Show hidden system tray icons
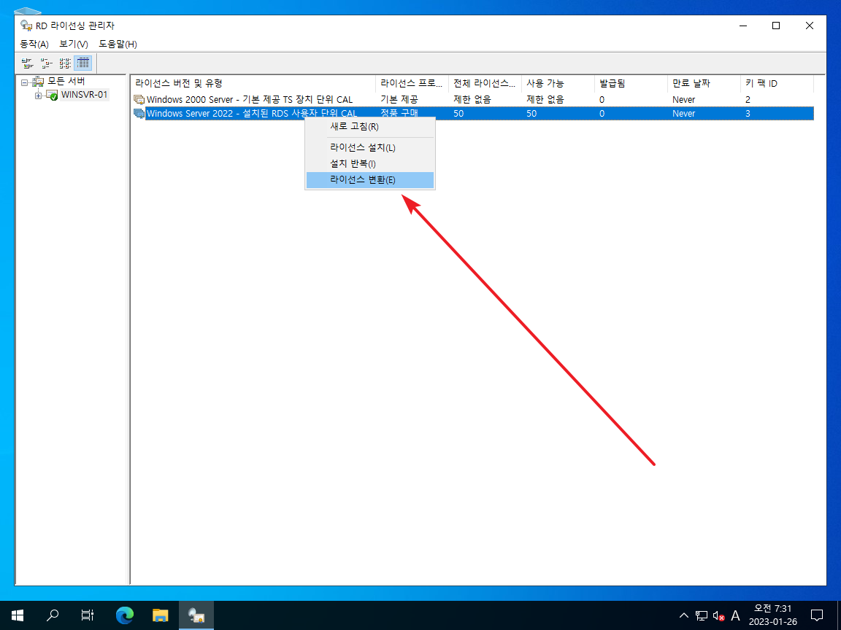Image resolution: width=841 pixels, height=630 pixels. pos(684,615)
